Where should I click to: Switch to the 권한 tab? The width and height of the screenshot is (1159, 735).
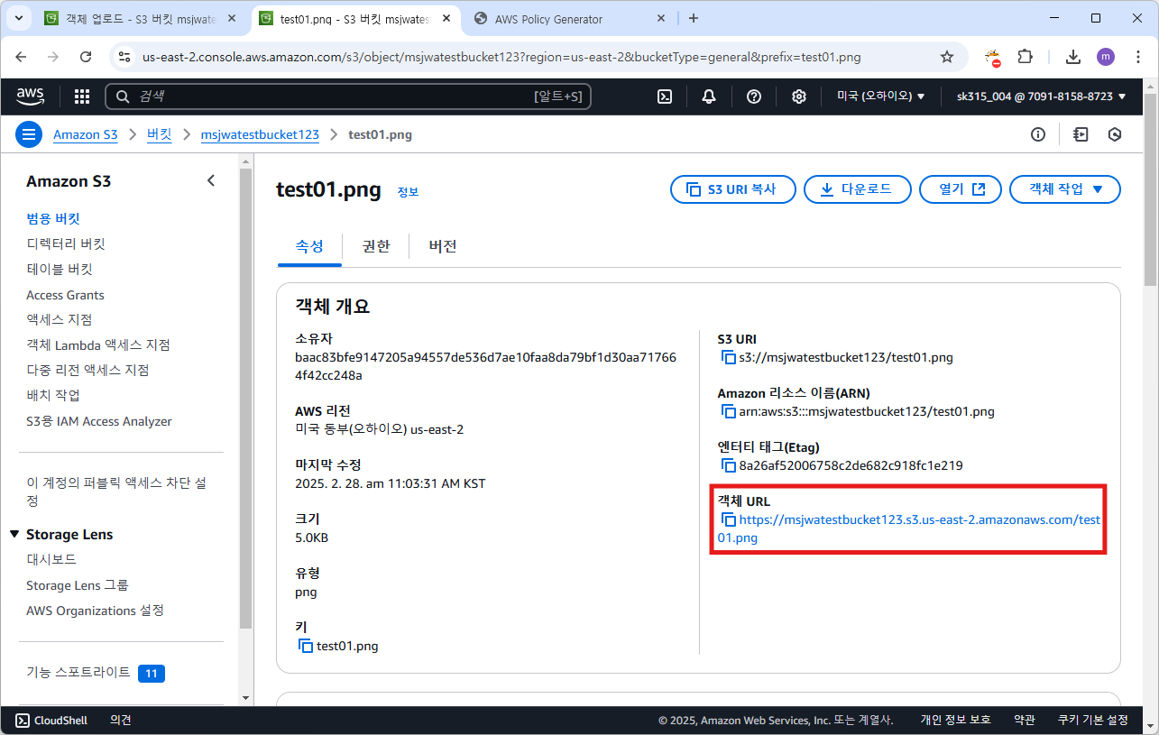click(x=376, y=246)
